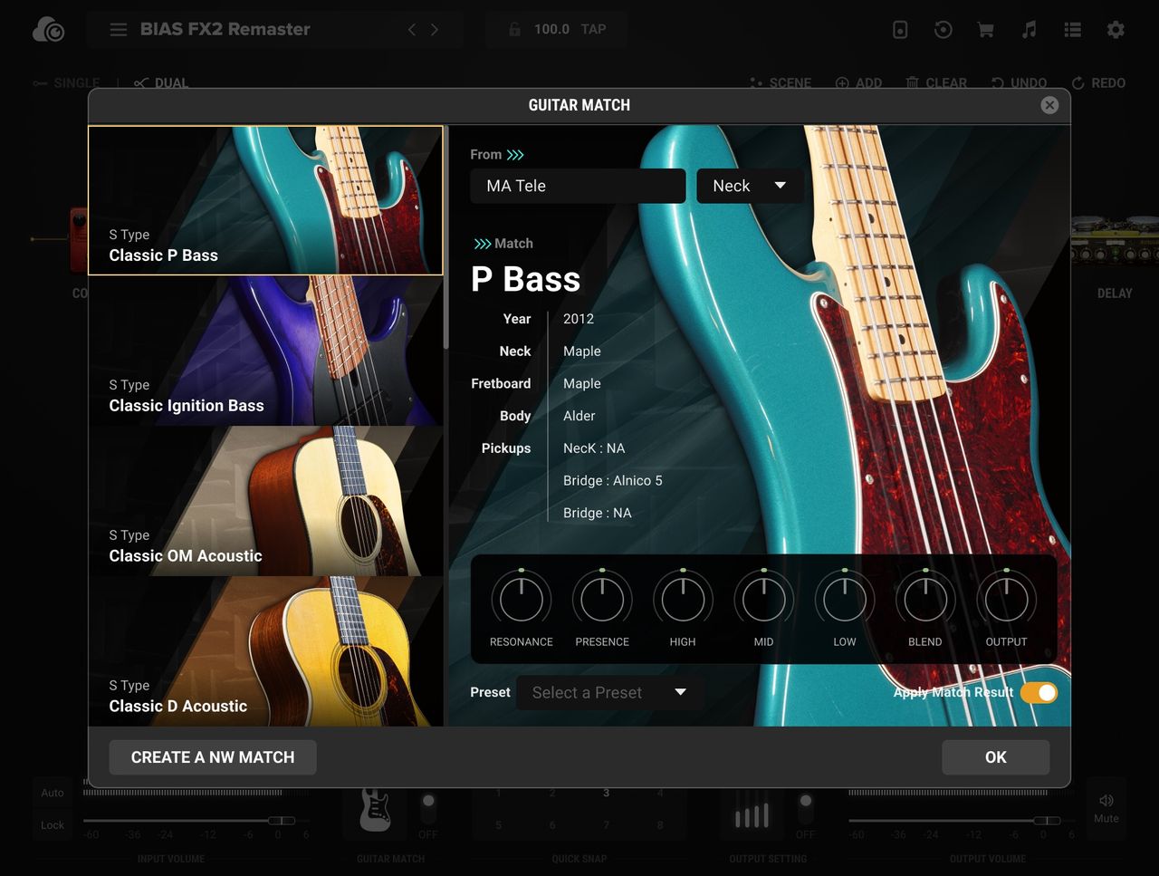Switch to Single signal path

pos(67,83)
